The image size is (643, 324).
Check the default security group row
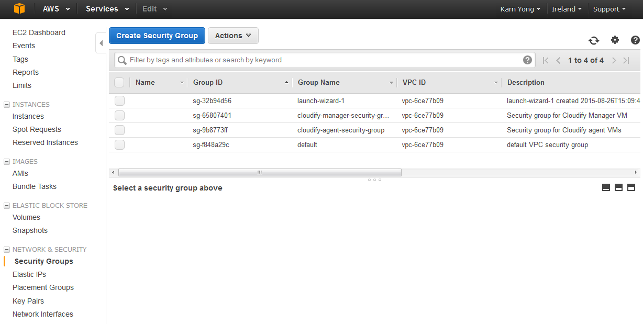point(119,145)
